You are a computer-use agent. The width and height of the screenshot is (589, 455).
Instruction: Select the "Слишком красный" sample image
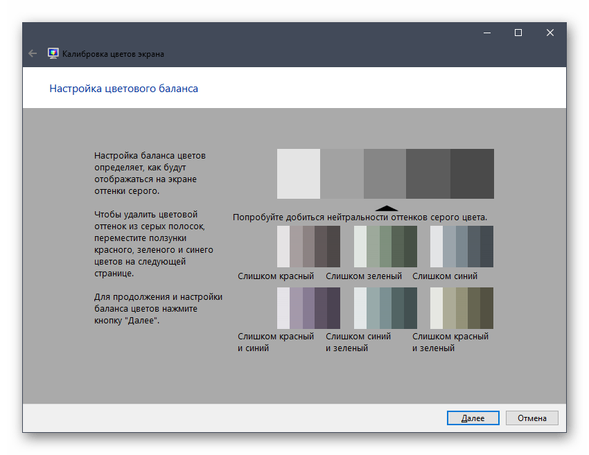click(x=308, y=247)
